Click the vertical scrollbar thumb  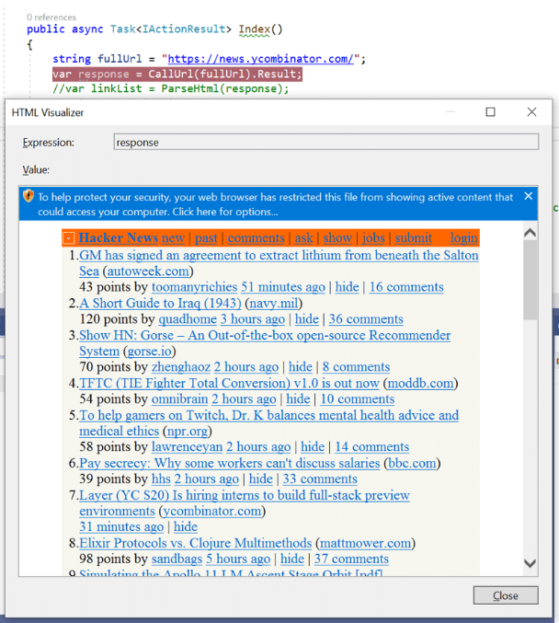click(x=530, y=280)
